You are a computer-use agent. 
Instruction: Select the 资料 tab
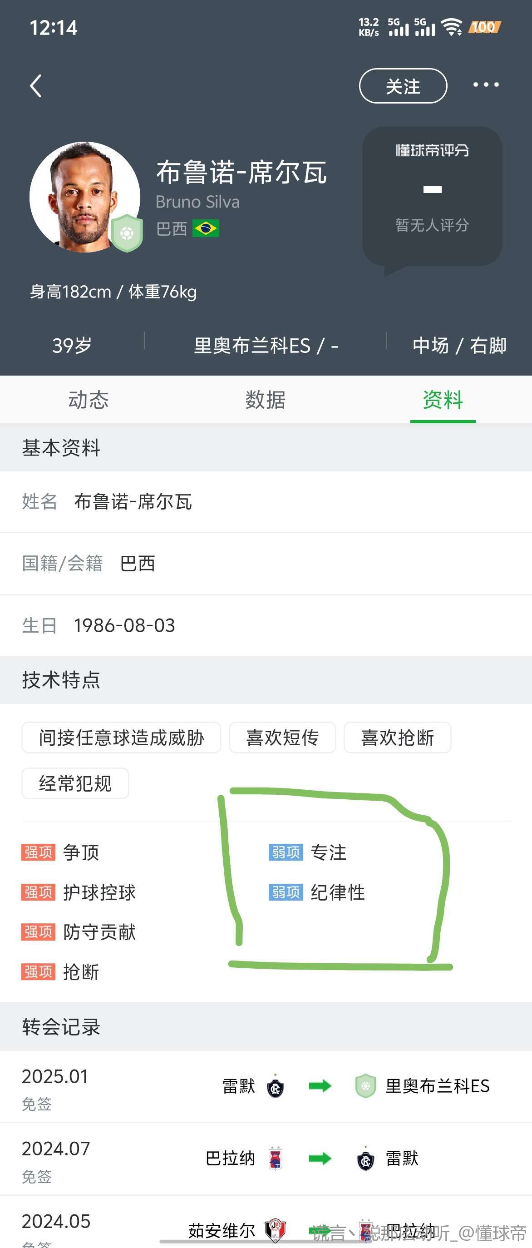pos(443,400)
